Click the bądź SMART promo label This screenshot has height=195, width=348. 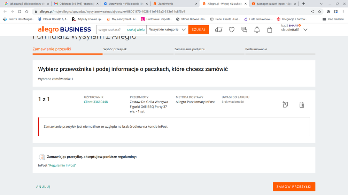pos(291,26)
